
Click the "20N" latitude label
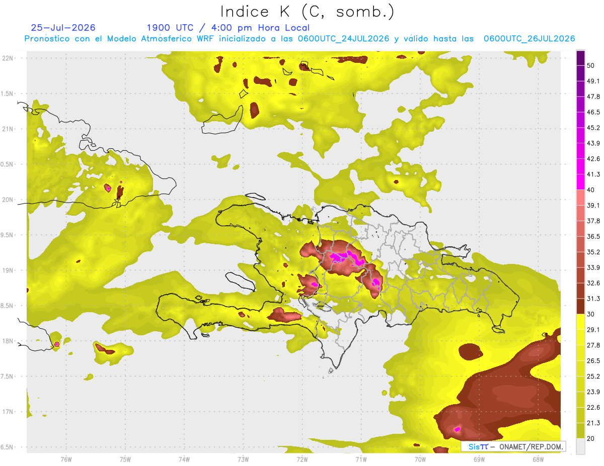[x=7, y=200]
